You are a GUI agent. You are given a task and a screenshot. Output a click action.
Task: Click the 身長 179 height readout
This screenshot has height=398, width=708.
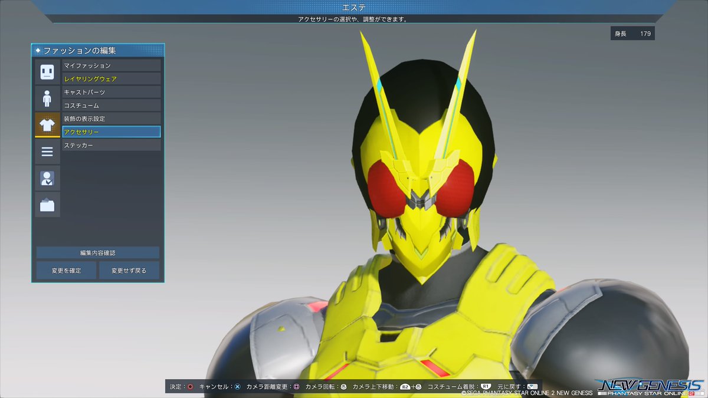point(632,34)
